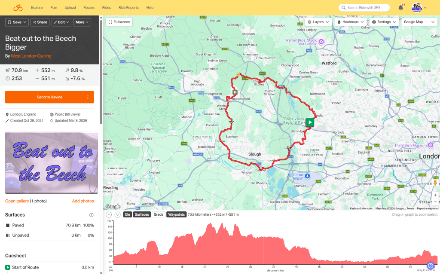The image size is (440, 275).
Task: Open the Routes menu
Action: [89, 8]
